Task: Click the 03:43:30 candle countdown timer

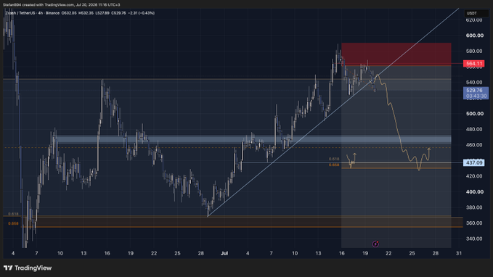Action: 476,96
